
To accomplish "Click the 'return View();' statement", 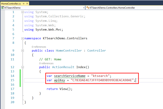I will coord(59,89).
